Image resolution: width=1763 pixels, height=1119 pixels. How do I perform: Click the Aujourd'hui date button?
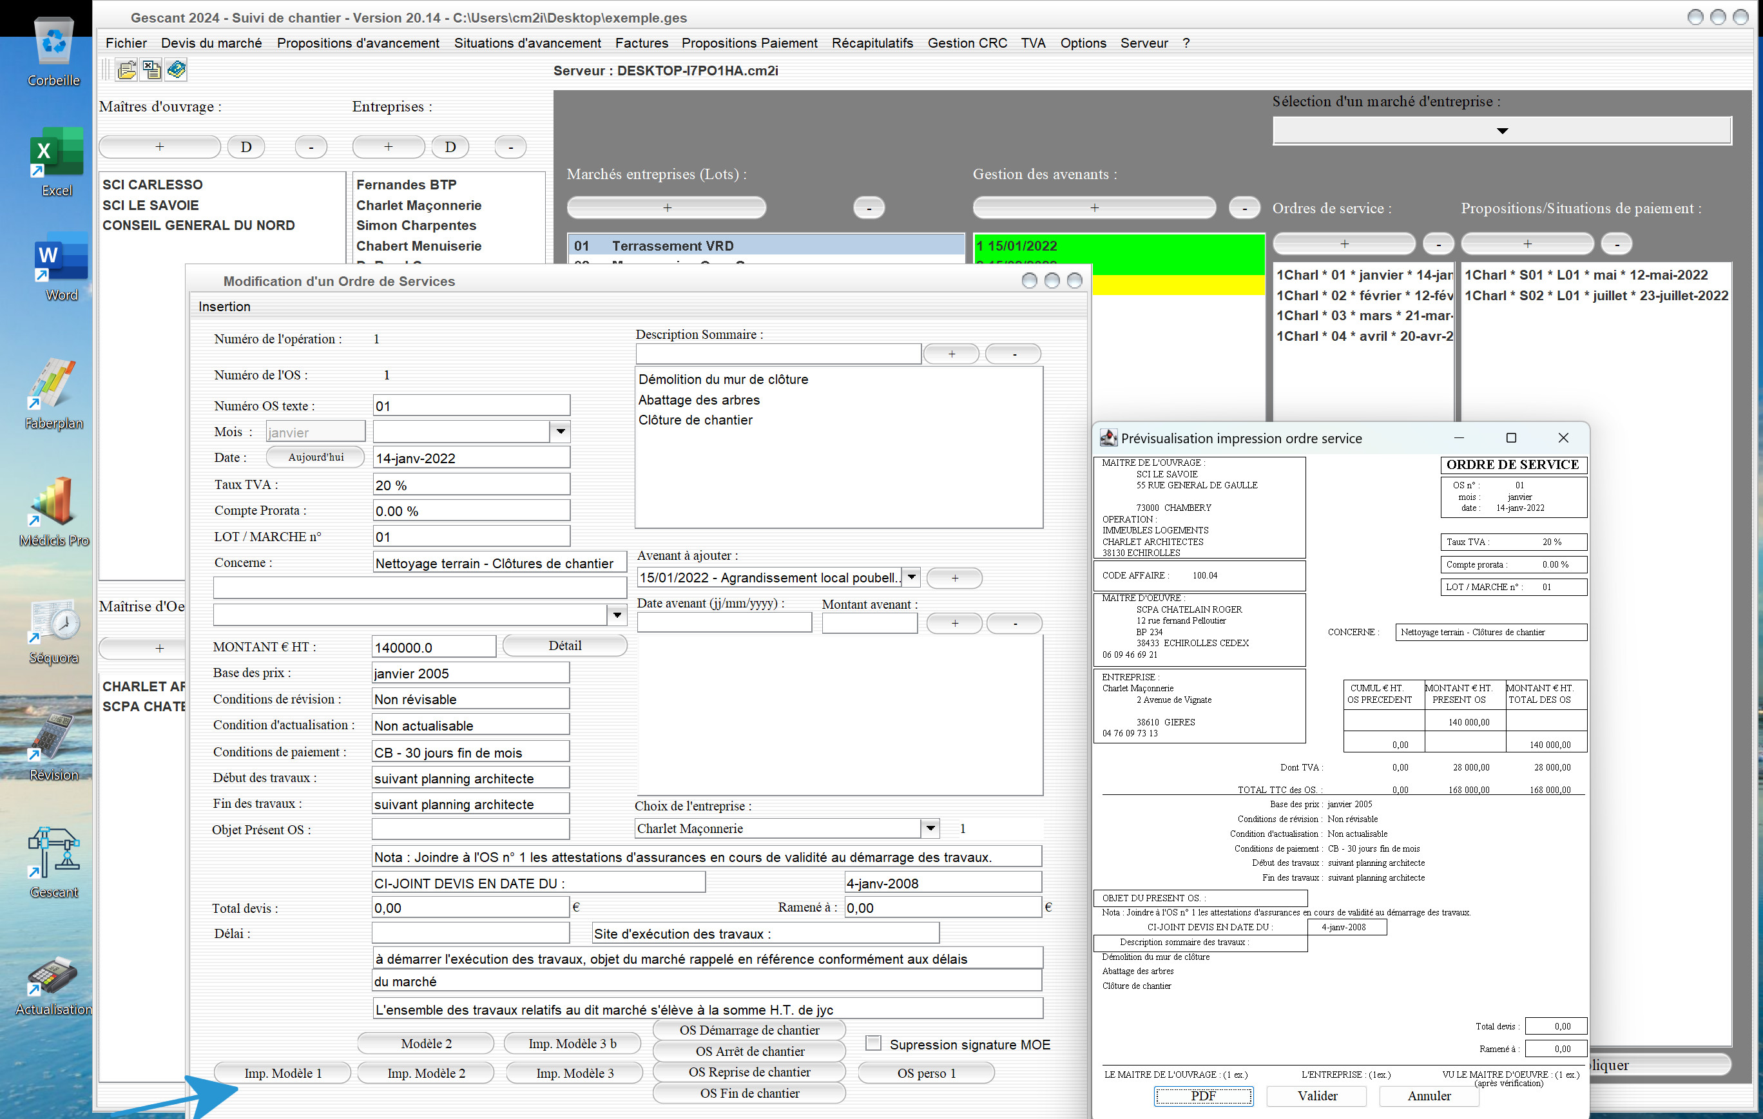(316, 457)
